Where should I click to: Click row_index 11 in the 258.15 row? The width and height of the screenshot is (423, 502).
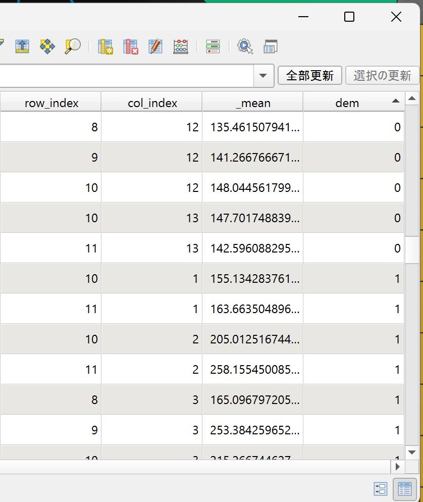click(51, 370)
